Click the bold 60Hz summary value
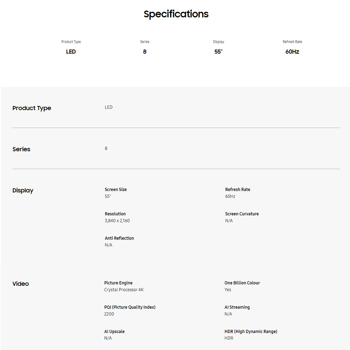Image resolution: width=350 pixels, height=350 pixels. [292, 52]
